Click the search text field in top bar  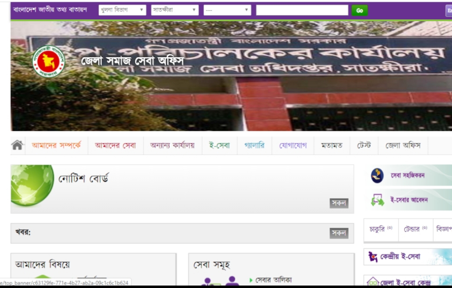click(302, 10)
